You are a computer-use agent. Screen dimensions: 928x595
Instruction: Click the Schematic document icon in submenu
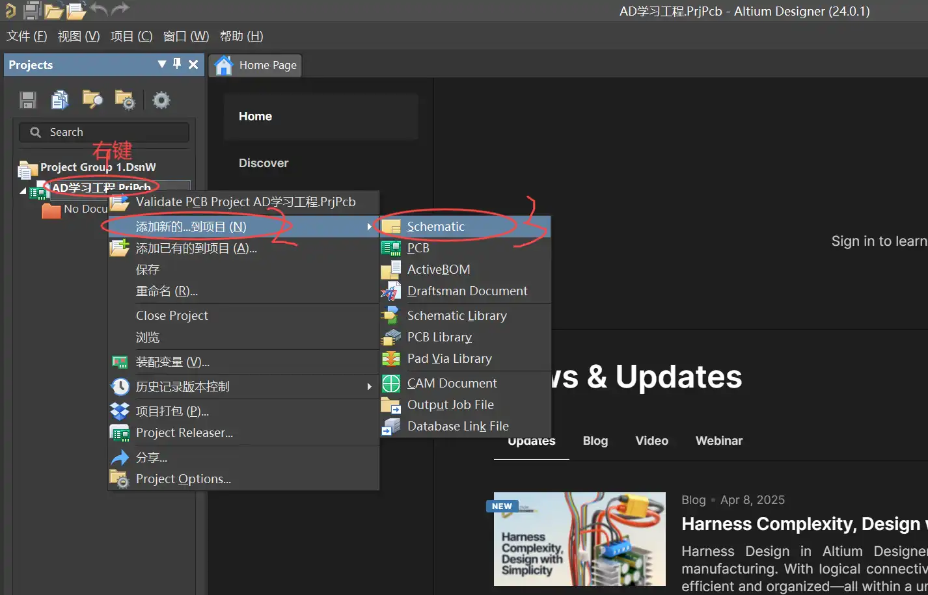(390, 226)
